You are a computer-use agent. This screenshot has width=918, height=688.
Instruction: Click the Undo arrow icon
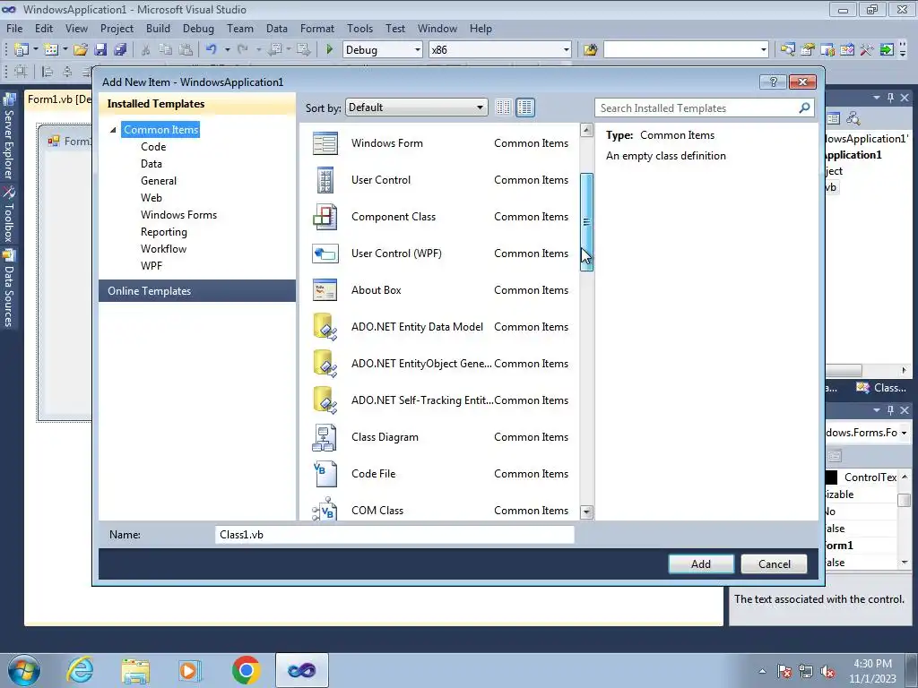(x=212, y=50)
